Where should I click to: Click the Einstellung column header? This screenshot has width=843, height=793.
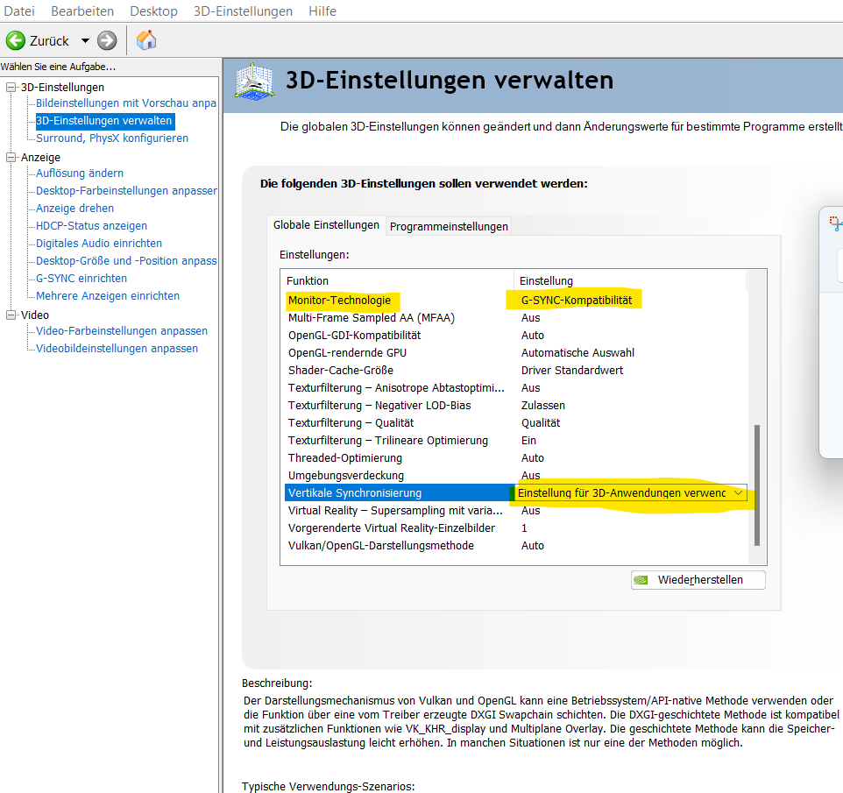pyautogui.click(x=630, y=280)
